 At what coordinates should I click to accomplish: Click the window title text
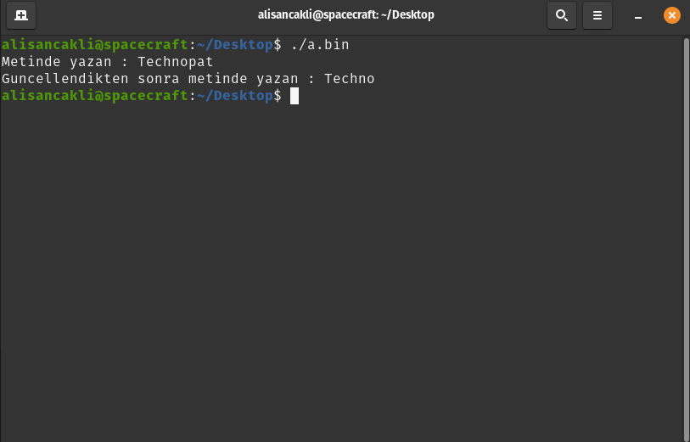pos(345,14)
